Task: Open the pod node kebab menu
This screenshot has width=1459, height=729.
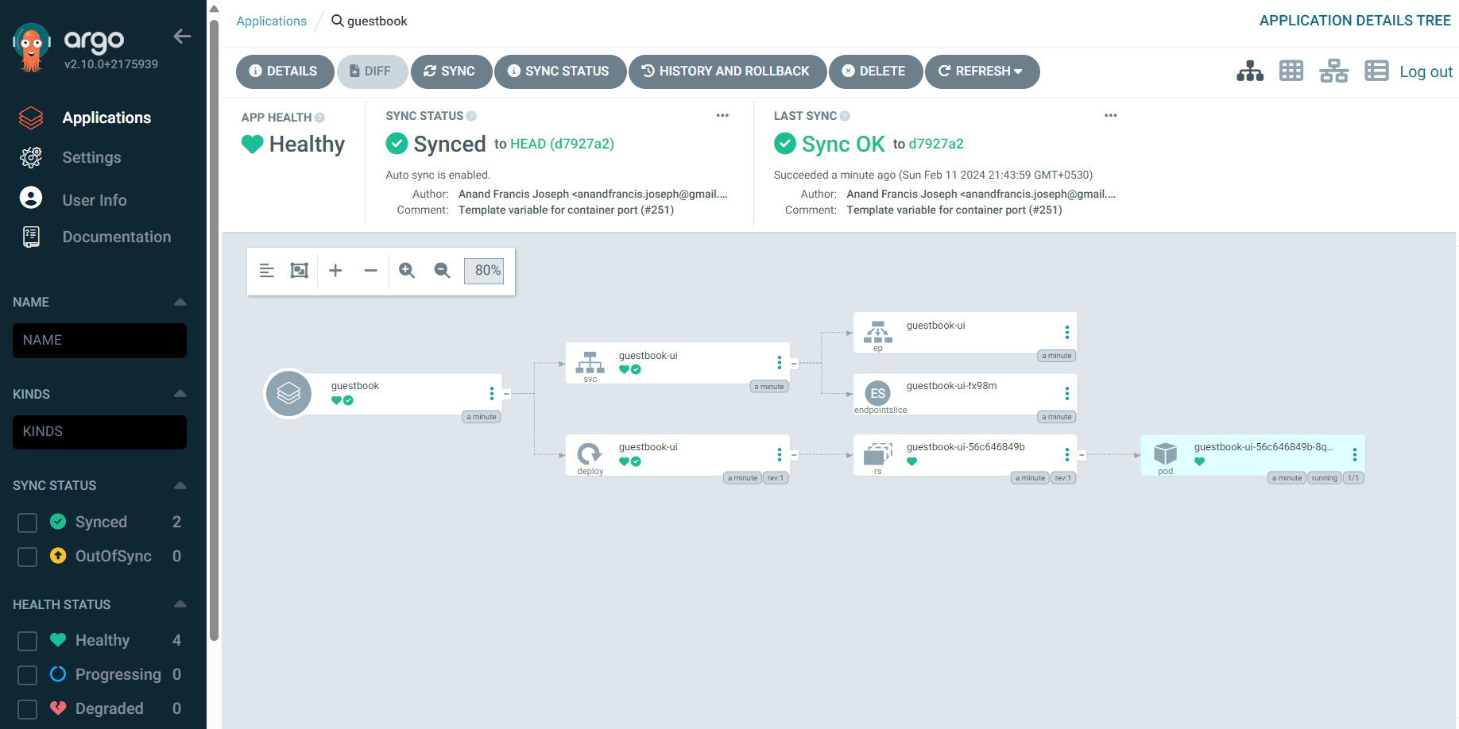Action: coord(1355,454)
